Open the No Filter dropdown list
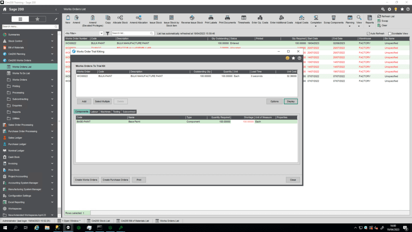The width and height of the screenshot is (412, 232). [x=101, y=33]
